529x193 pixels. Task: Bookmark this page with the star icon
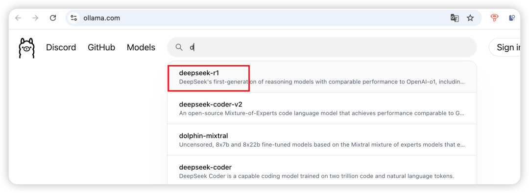(470, 18)
